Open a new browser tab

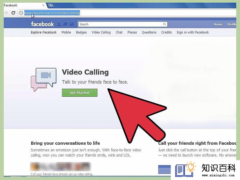50,5
